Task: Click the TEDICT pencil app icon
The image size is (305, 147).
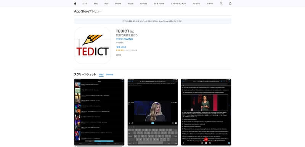Action: tap(93, 46)
